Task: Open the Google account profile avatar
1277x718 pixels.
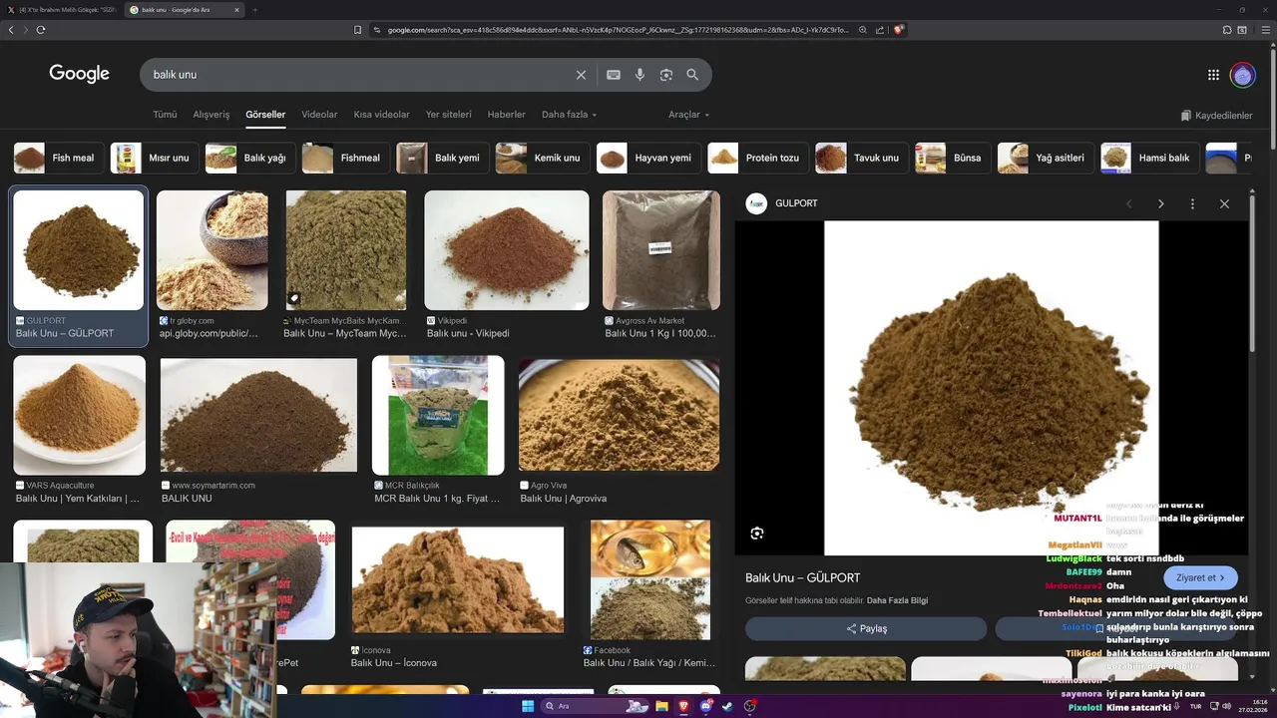Action: point(1242,75)
